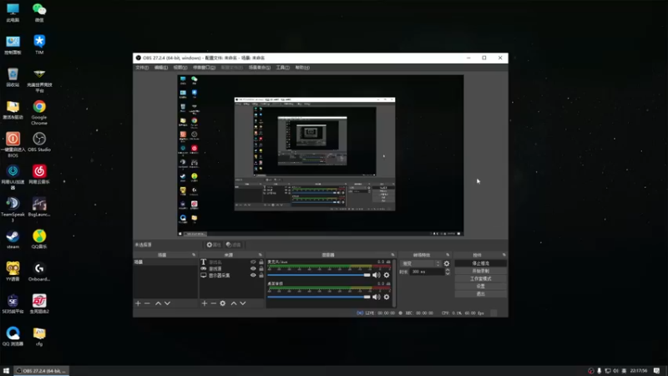
Task: Open the Steam desktop shortcut
Action: [13, 240]
